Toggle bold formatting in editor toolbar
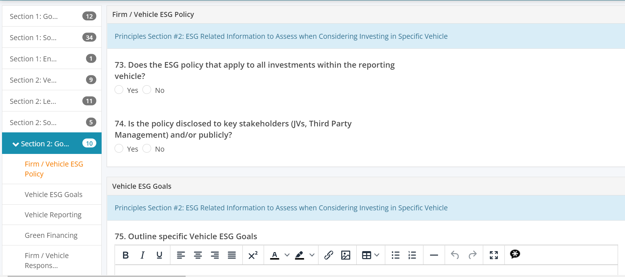Image resolution: width=625 pixels, height=277 pixels. (x=126, y=255)
